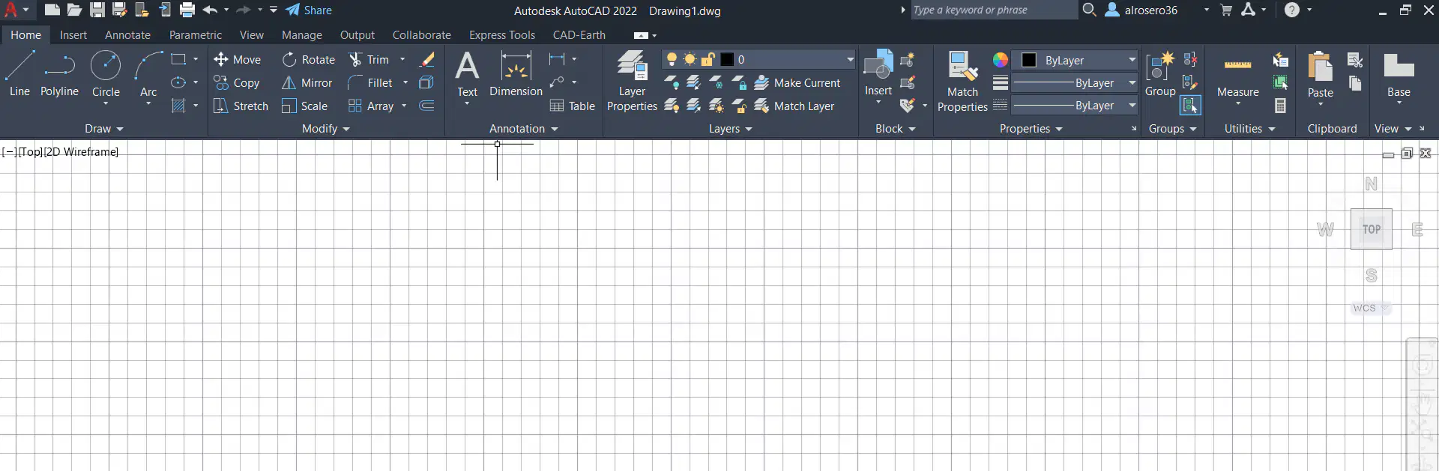1439x471 pixels.
Task: Toggle layer on/off lightbulb icon
Action: [672, 59]
